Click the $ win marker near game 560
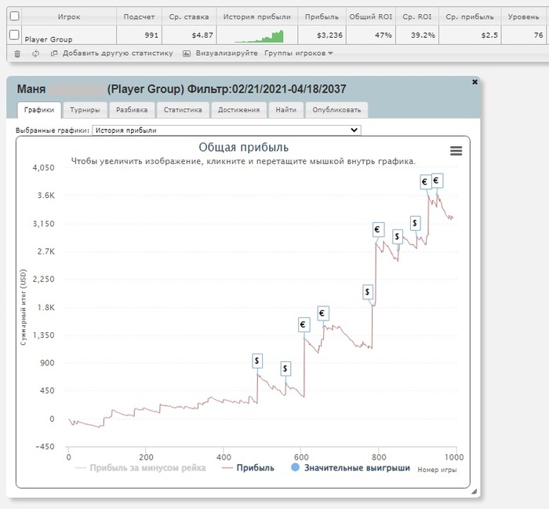 pos(285,368)
